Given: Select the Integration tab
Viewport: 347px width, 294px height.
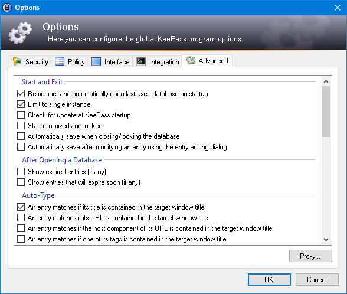Looking at the screenshot, I should coord(158,61).
